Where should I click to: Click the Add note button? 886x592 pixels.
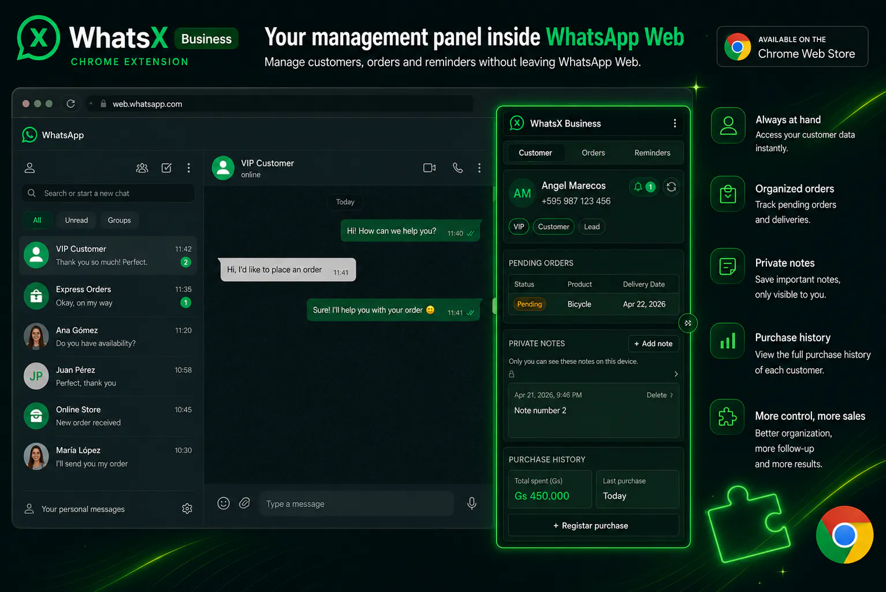653,344
